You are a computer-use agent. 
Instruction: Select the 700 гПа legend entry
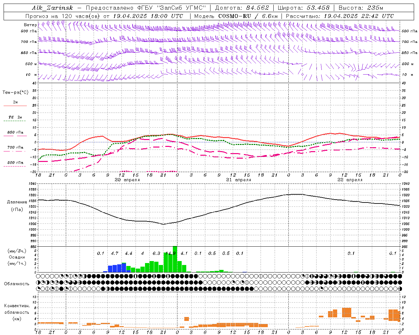click(15, 149)
